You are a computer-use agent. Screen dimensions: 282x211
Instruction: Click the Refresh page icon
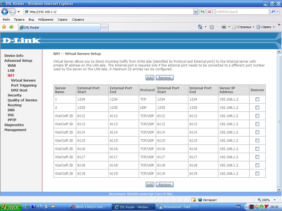202,12
